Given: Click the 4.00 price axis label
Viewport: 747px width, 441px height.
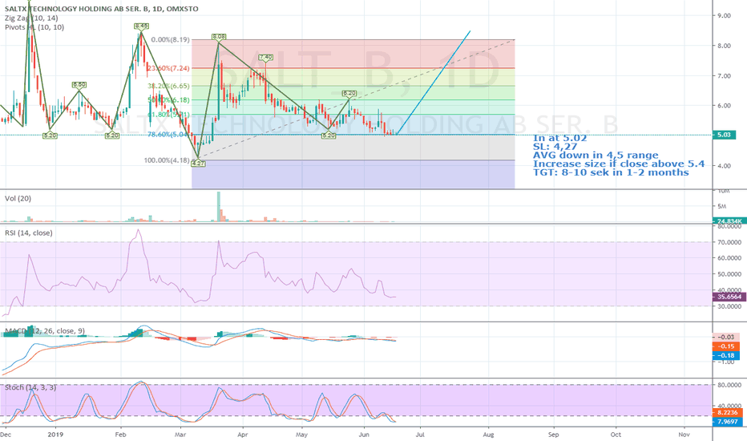Looking at the screenshot, I should pyautogui.click(x=724, y=166).
